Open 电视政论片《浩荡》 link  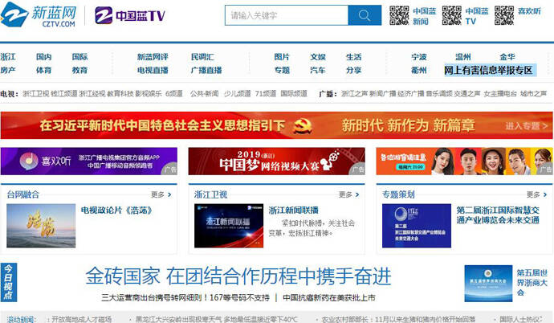coord(116,211)
